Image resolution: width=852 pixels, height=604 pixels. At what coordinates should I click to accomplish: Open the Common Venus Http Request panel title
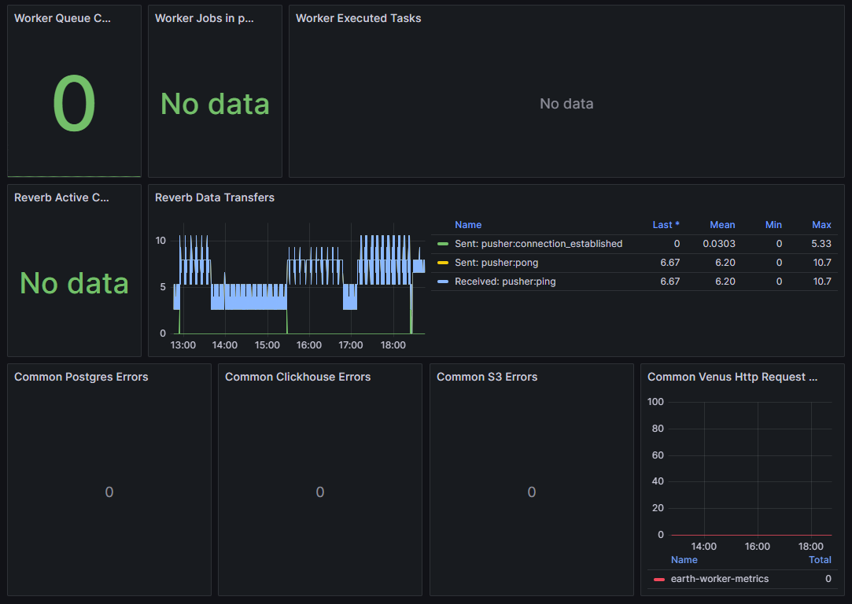pos(732,377)
